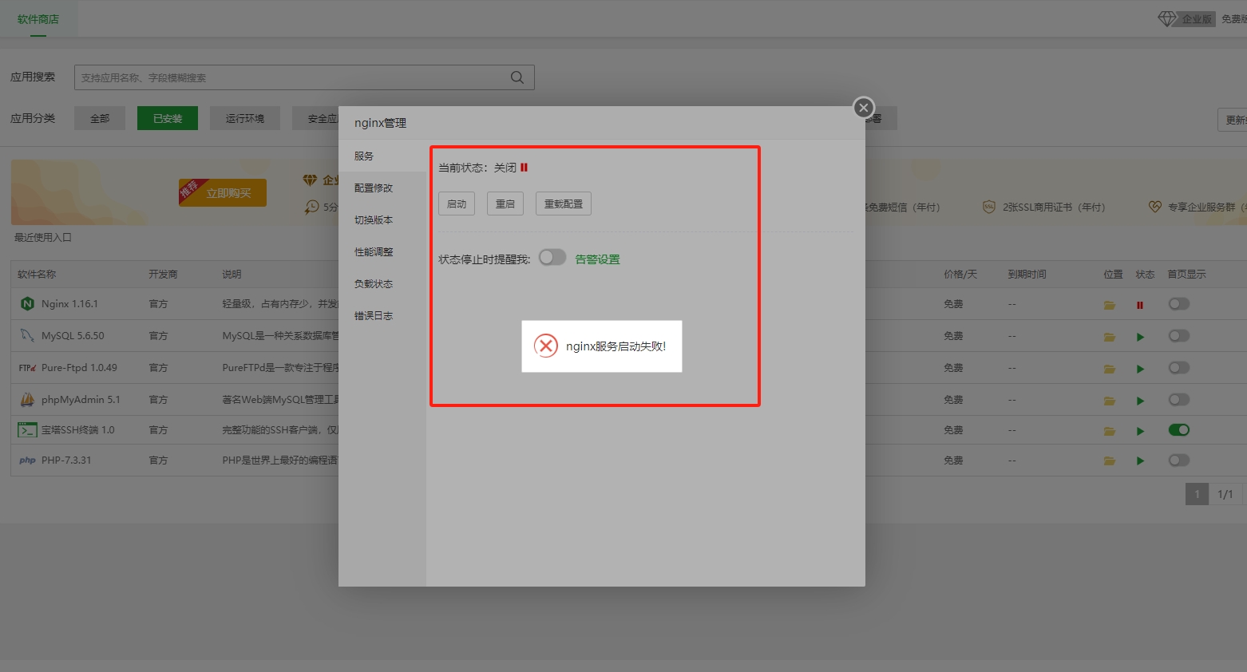Click the Nginx row red paused status icon
Viewport: 1247px width, 672px height.
[1140, 305]
